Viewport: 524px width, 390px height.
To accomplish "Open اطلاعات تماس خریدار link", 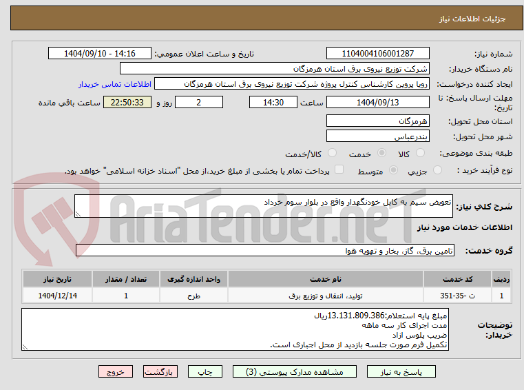I will 115,84.
